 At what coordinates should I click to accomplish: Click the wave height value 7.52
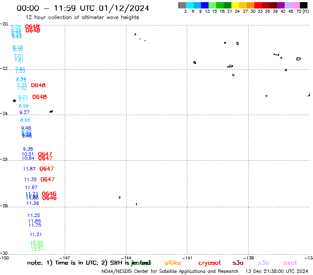pos(22,88)
